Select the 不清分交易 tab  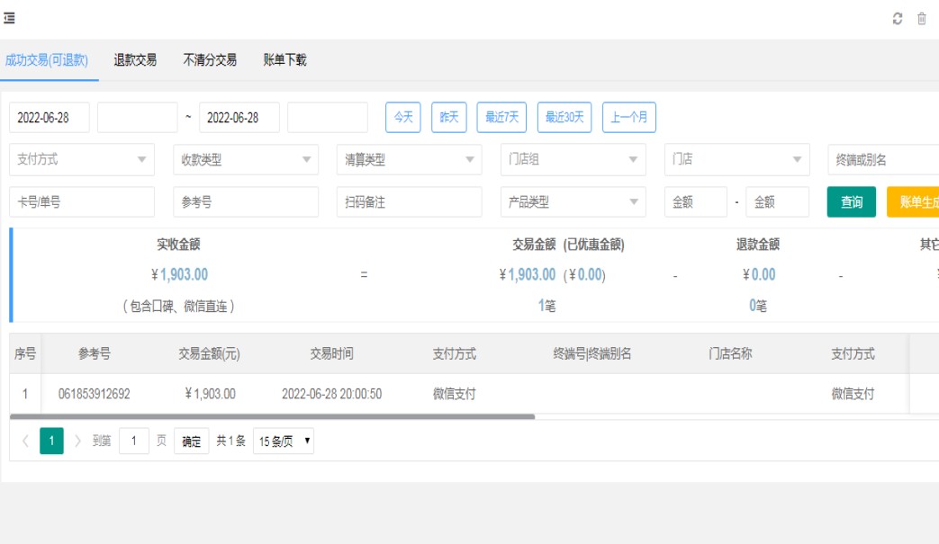coord(210,60)
